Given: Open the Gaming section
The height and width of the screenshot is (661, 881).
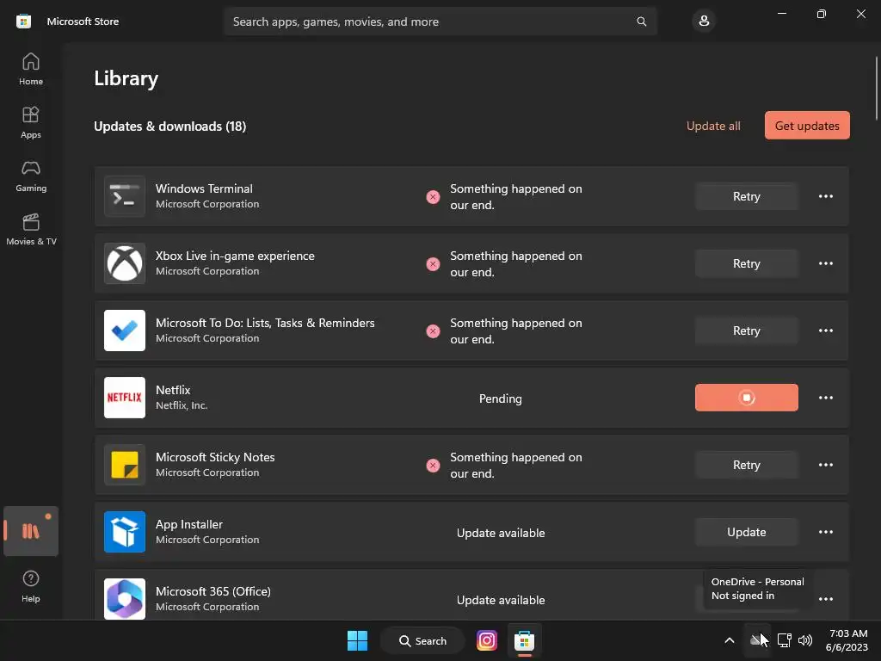Looking at the screenshot, I should (x=31, y=176).
